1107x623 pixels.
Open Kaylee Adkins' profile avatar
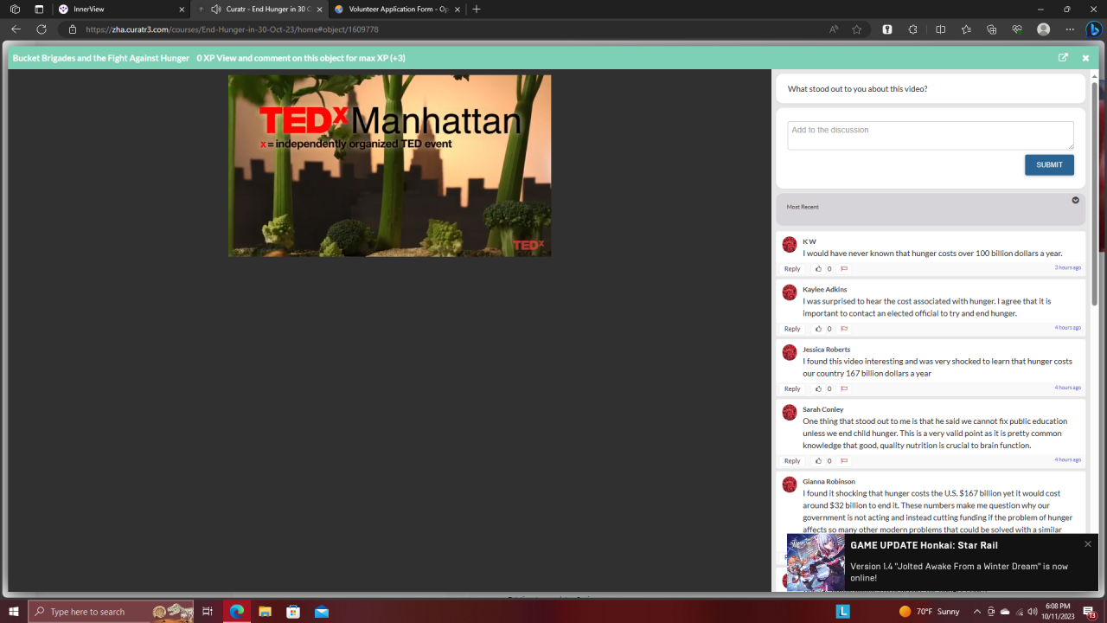(x=790, y=292)
